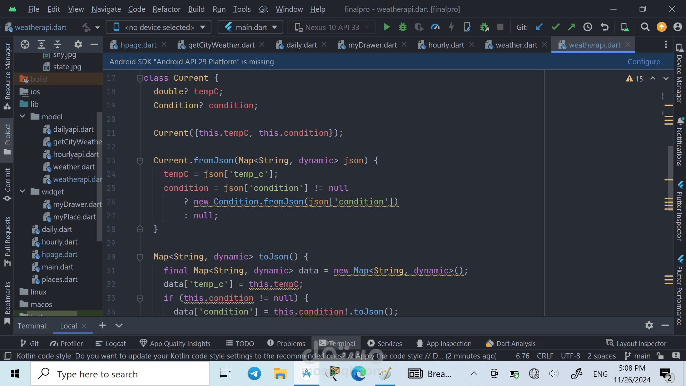Open the no device selected dropdown
Screen dimensions: 686x386
[159, 27]
